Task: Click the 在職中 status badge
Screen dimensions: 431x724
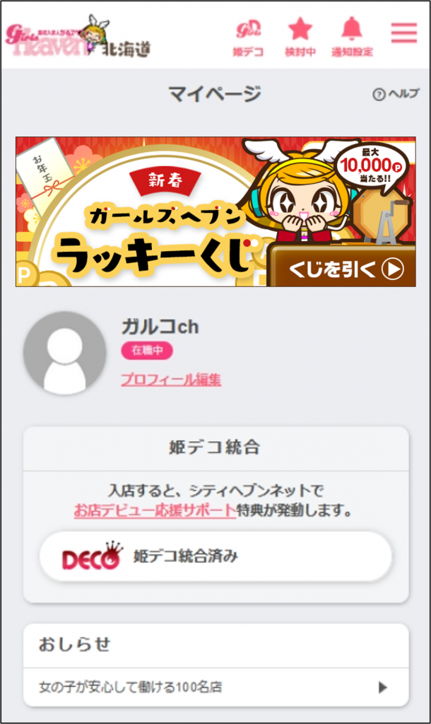Action: point(147,351)
